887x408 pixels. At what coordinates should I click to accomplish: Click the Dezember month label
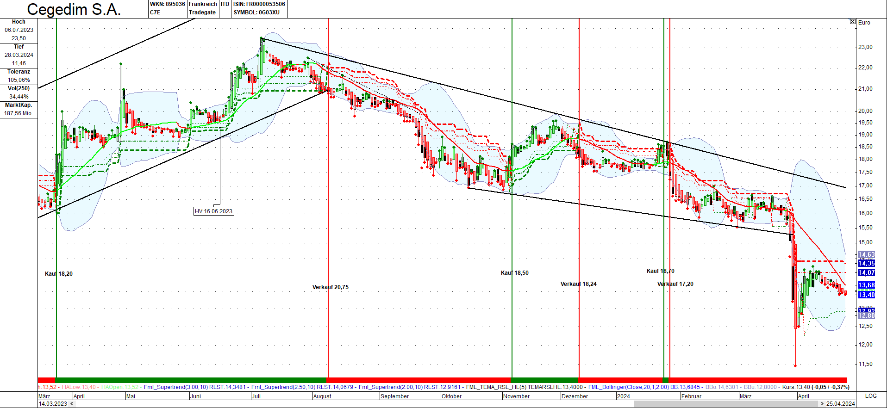point(575,396)
